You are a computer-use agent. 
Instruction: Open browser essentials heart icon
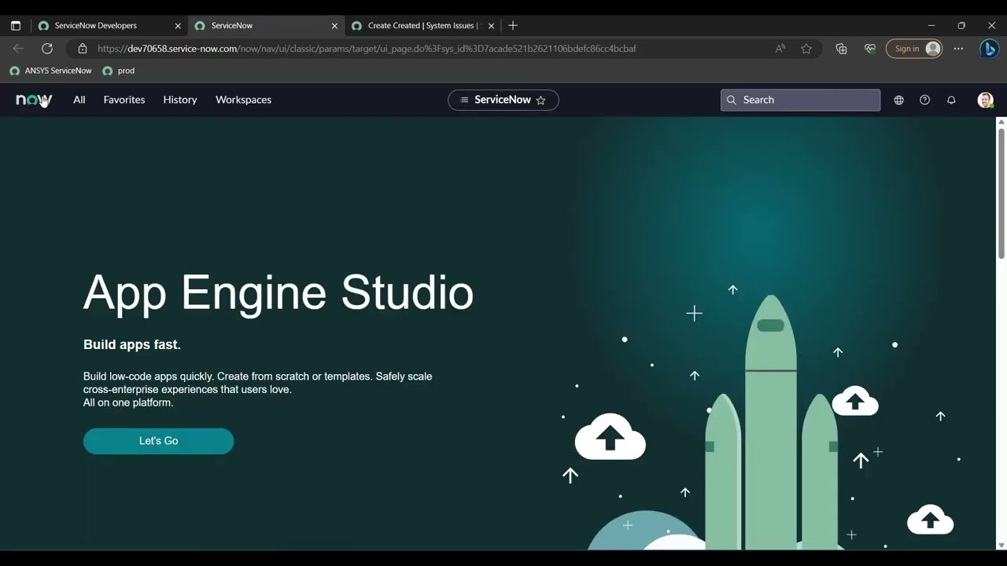pos(870,49)
